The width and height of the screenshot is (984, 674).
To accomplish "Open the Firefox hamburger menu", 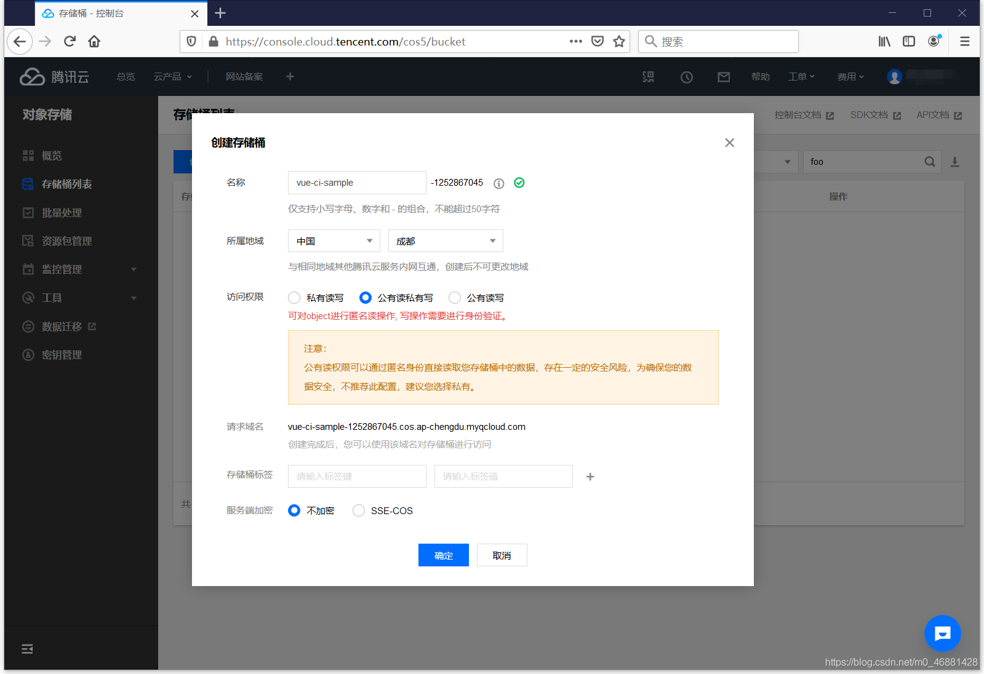I will [964, 41].
